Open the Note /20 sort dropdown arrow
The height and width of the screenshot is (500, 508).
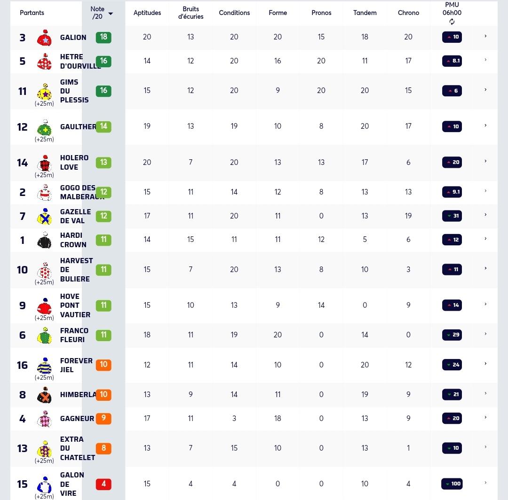111,14
